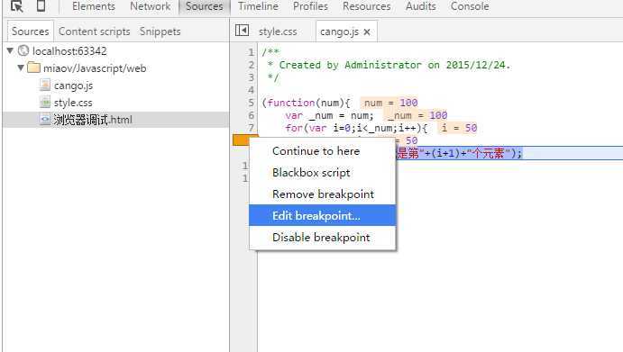
Task: Open the Console panel
Action: point(470,6)
